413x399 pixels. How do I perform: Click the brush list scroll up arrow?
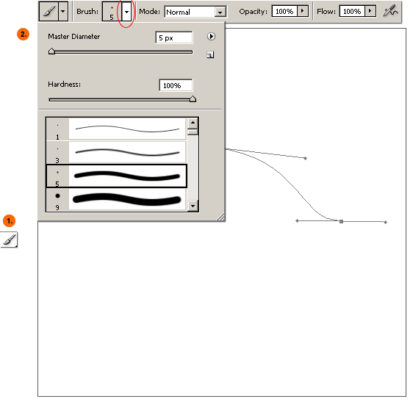click(193, 123)
